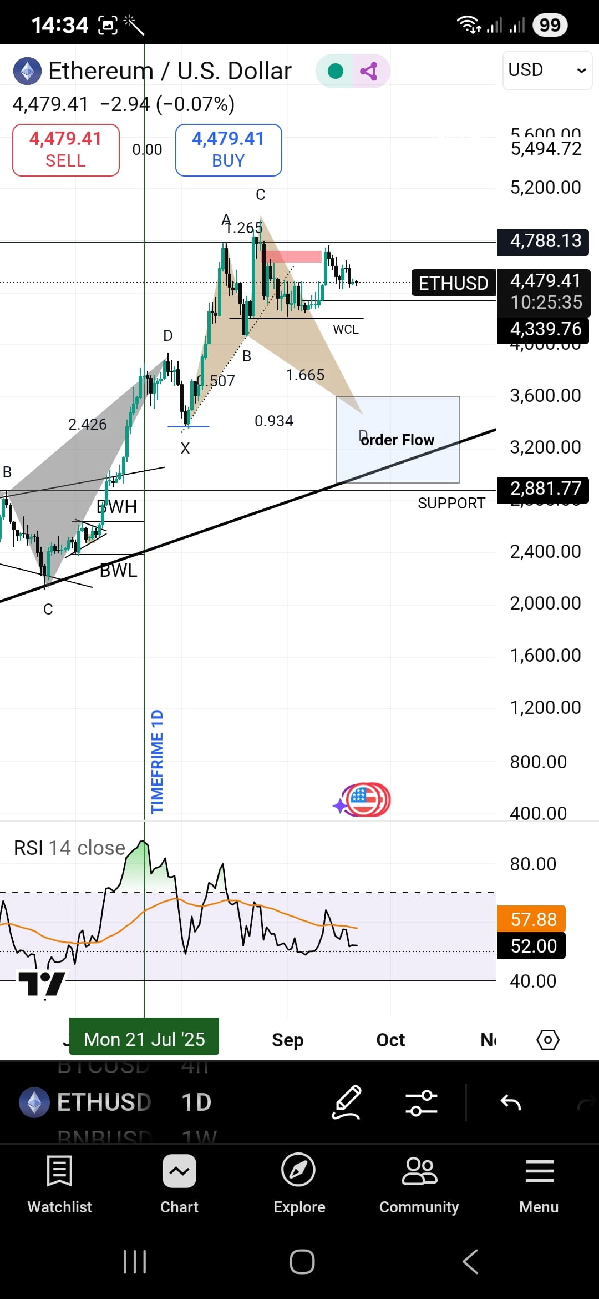Tap Android back button
The image size is (599, 1299).
[470, 1262]
